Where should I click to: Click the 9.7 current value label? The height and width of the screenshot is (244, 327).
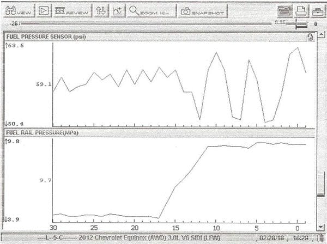45,180
